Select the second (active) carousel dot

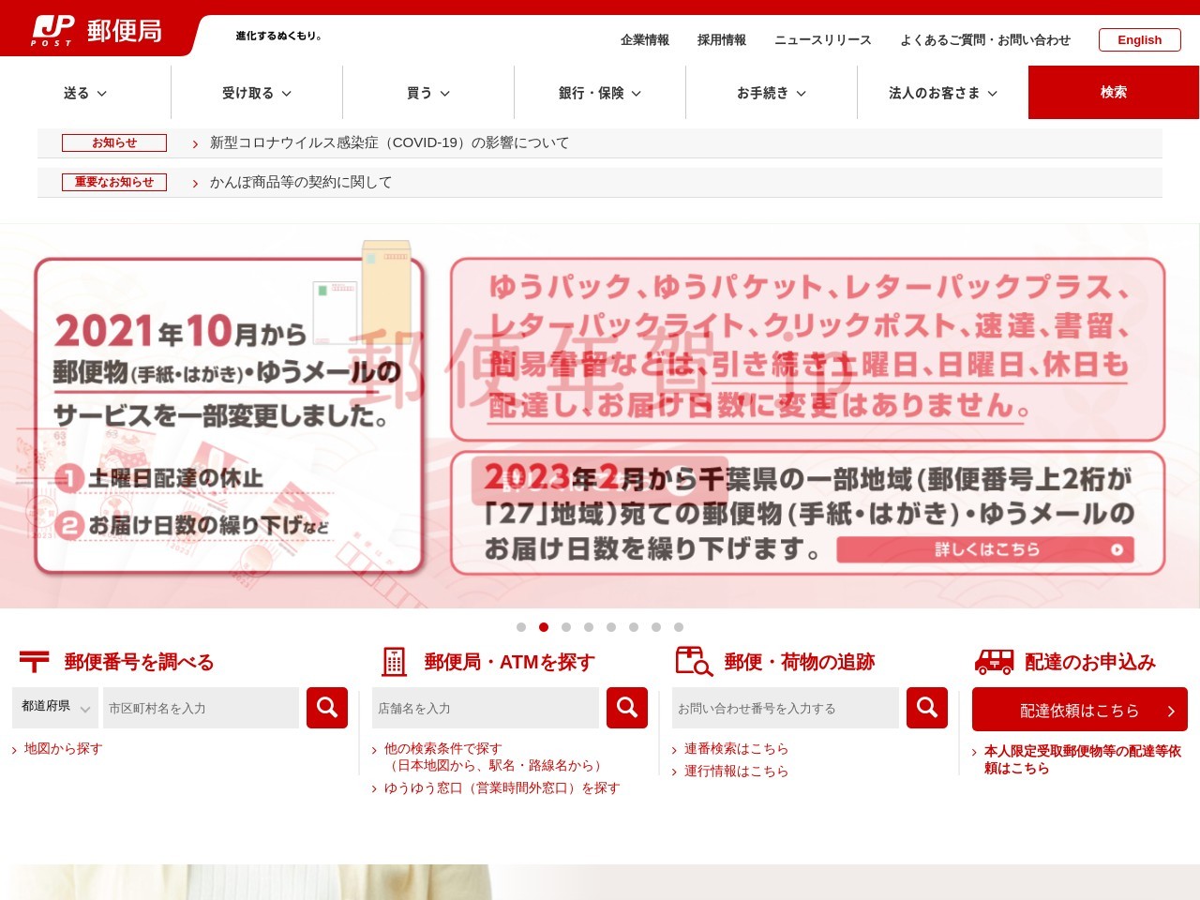pos(544,627)
